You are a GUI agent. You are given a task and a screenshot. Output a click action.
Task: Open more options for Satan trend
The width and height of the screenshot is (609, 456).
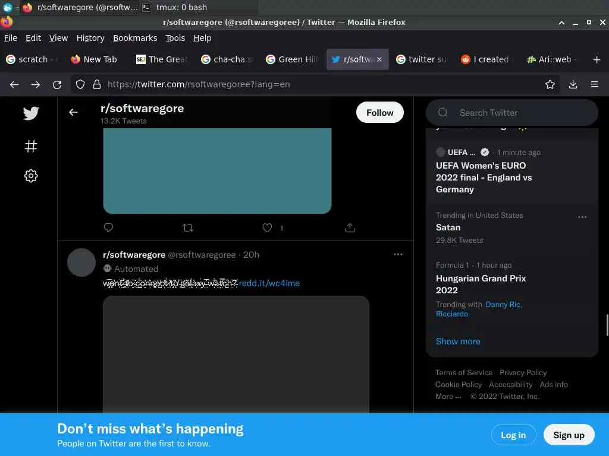pos(582,217)
